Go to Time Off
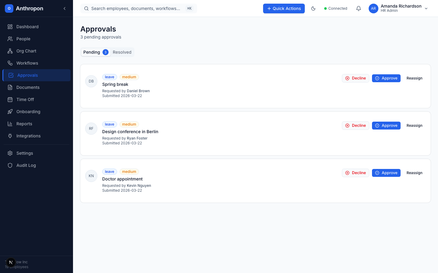Image resolution: width=438 pixels, height=273 pixels. coord(25,99)
